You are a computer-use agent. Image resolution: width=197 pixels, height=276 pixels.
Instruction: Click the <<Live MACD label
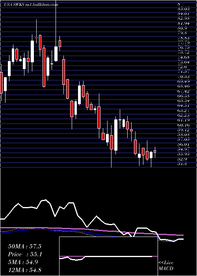(166, 266)
